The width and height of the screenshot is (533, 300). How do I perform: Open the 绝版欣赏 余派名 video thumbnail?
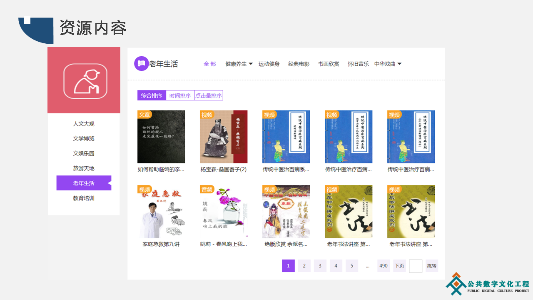(286, 212)
